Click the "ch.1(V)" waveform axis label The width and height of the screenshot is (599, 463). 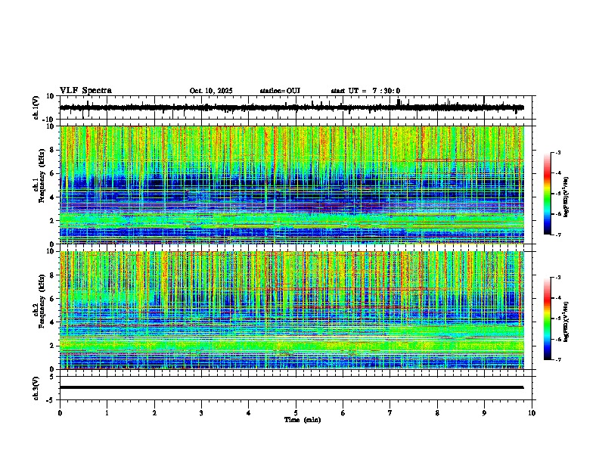point(36,107)
